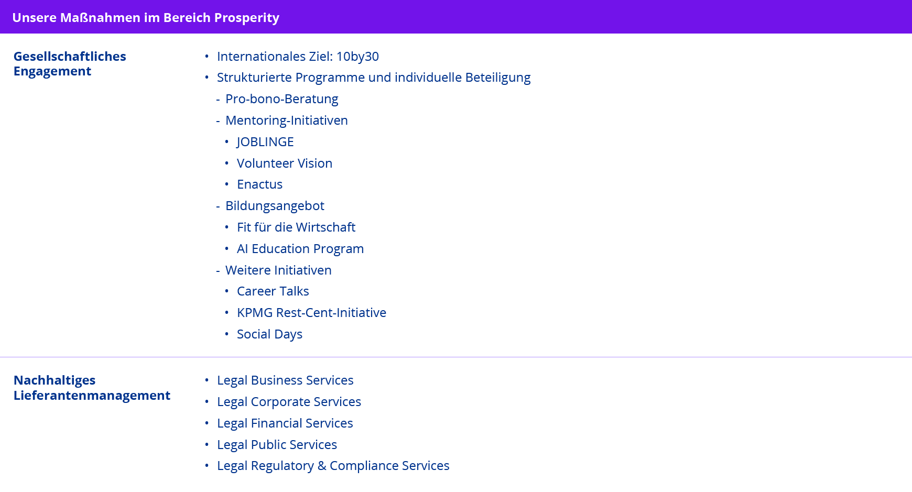Select 'Legal Regulatory & Compliance Services'
This screenshot has height=492, width=912.
(x=333, y=466)
